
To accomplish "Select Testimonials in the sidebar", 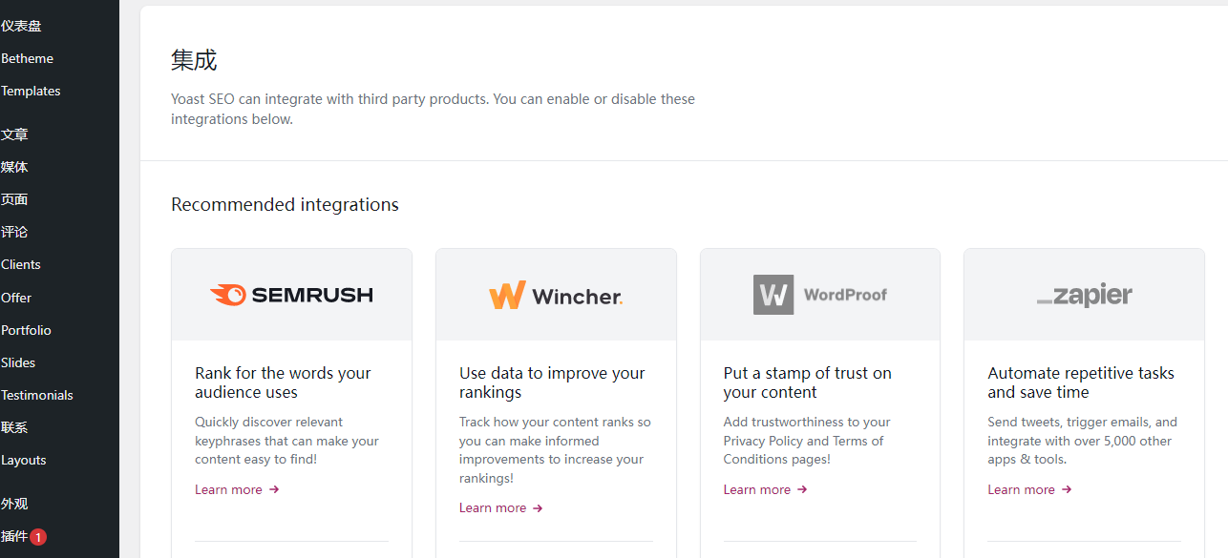I will [x=36, y=395].
